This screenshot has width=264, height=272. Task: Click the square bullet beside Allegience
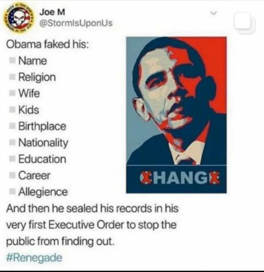tap(12, 192)
